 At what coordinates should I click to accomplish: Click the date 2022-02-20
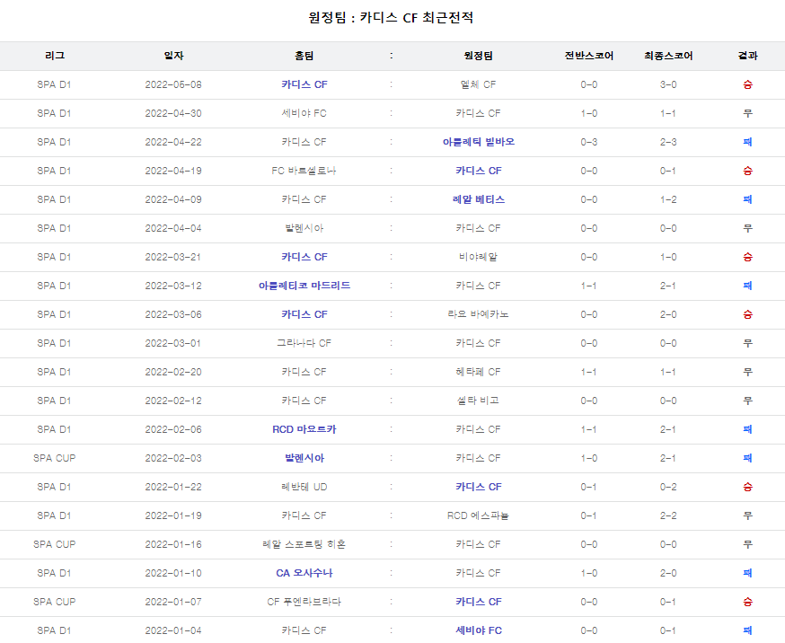coord(173,372)
